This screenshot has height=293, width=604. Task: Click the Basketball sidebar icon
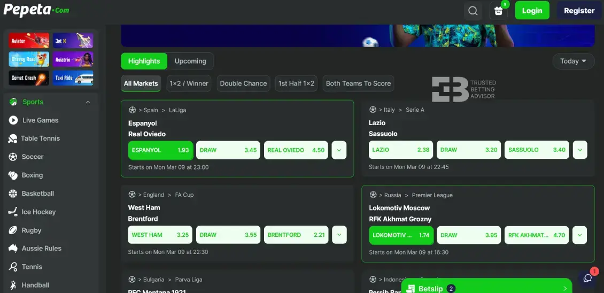[x=13, y=194]
